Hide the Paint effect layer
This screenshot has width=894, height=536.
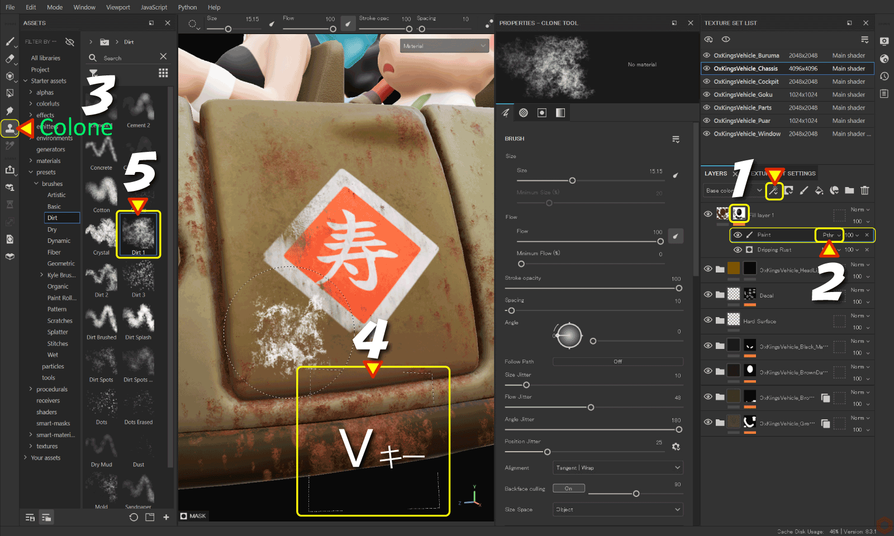738,235
